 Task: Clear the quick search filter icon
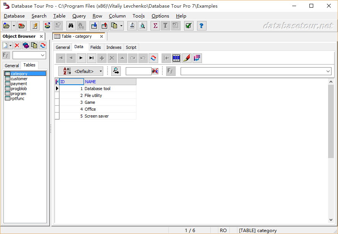pyautogui.click(x=155, y=71)
